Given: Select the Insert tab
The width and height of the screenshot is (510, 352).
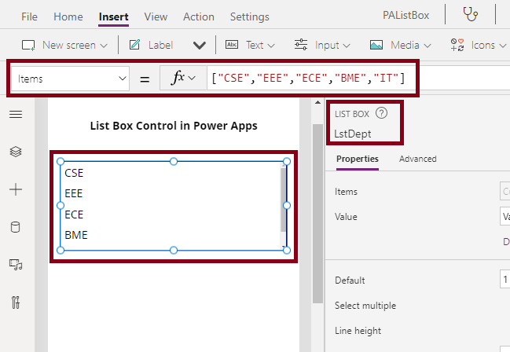Looking at the screenshot, I should pos(113,16).
